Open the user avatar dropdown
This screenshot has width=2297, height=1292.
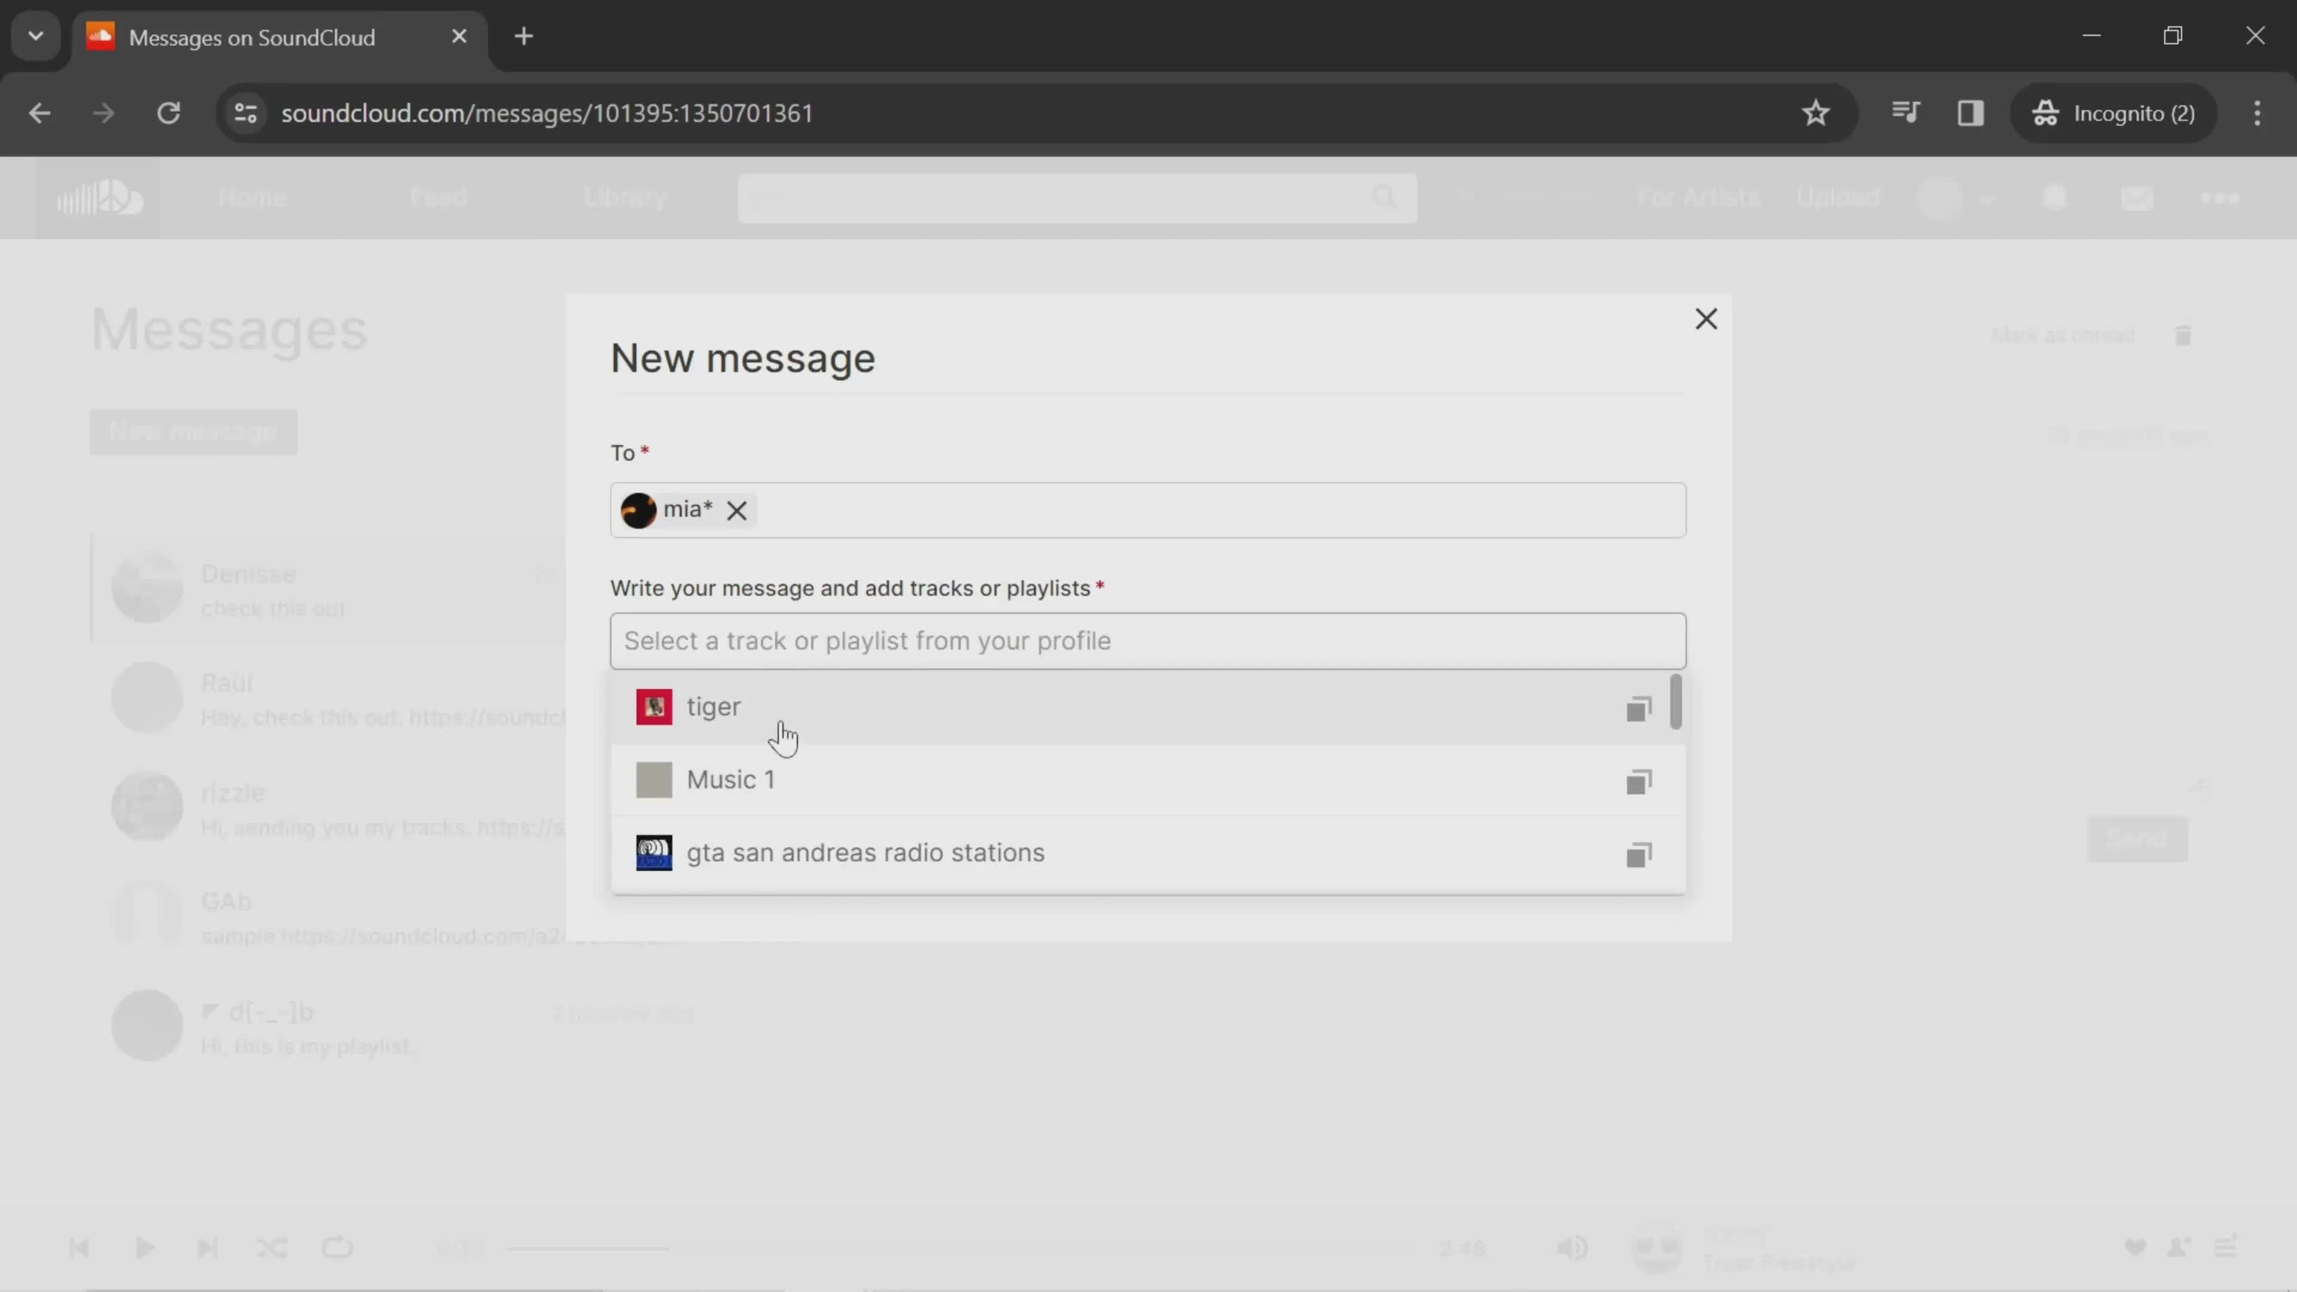(x=1957, y=198)
